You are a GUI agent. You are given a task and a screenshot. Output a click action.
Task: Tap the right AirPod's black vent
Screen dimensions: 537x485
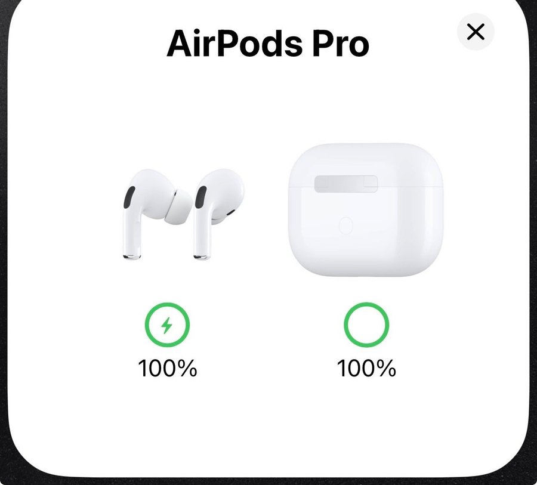click(x=200, y=197)
